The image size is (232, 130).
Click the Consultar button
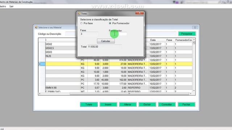pyautogui.click(x=167, y=104)
